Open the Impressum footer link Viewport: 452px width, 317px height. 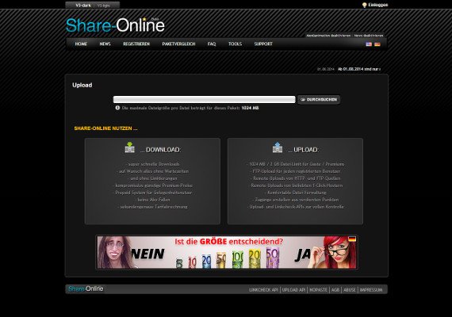point(371,289)
